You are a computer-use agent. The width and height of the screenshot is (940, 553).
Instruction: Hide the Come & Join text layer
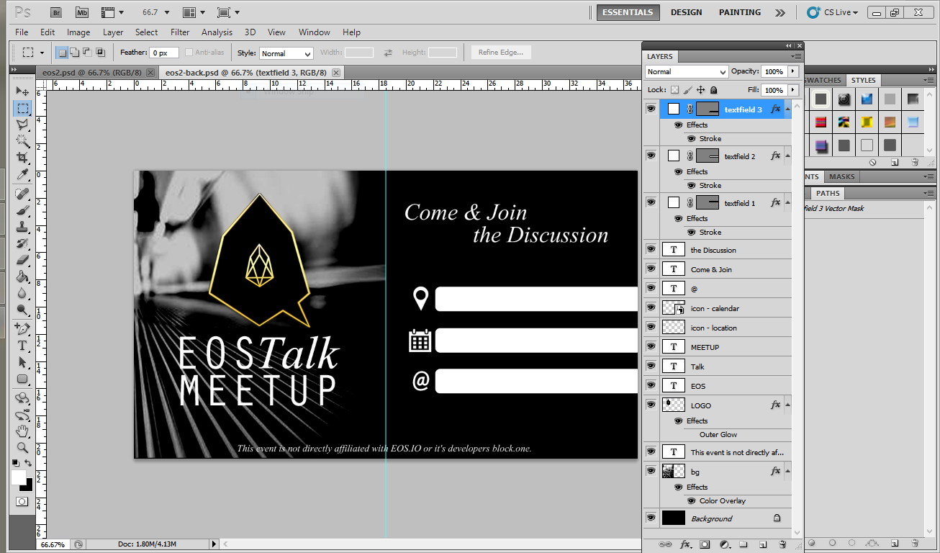pyautogui.click(x=651, y=269)
